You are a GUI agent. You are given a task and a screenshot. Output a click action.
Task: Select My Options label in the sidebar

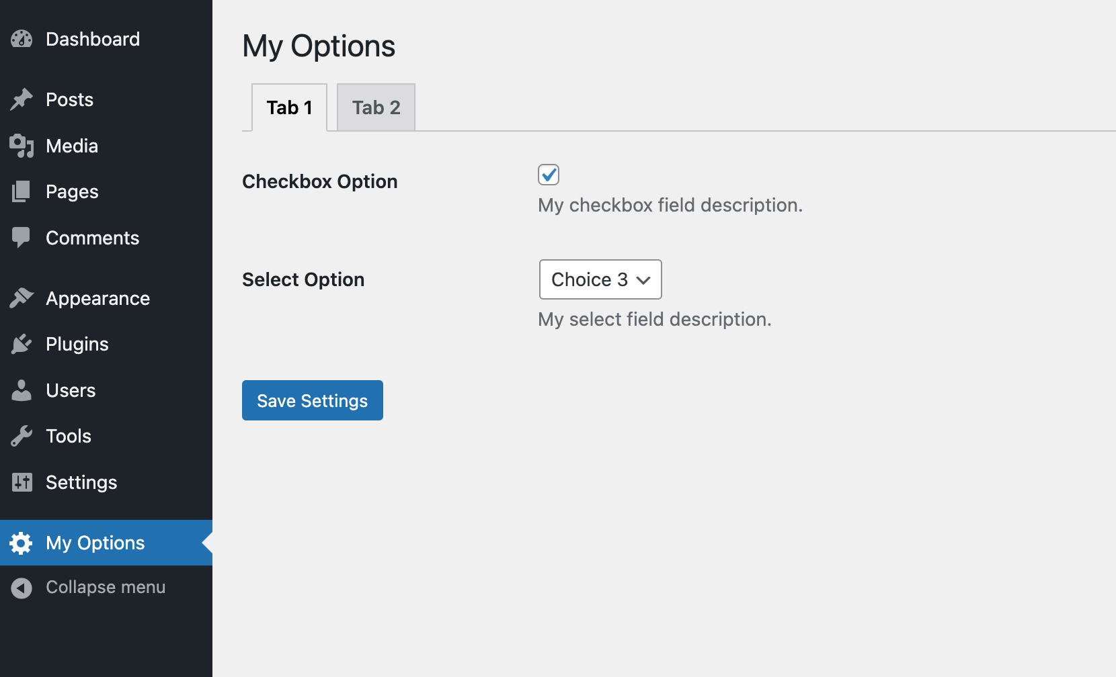(x=95, y=543)
